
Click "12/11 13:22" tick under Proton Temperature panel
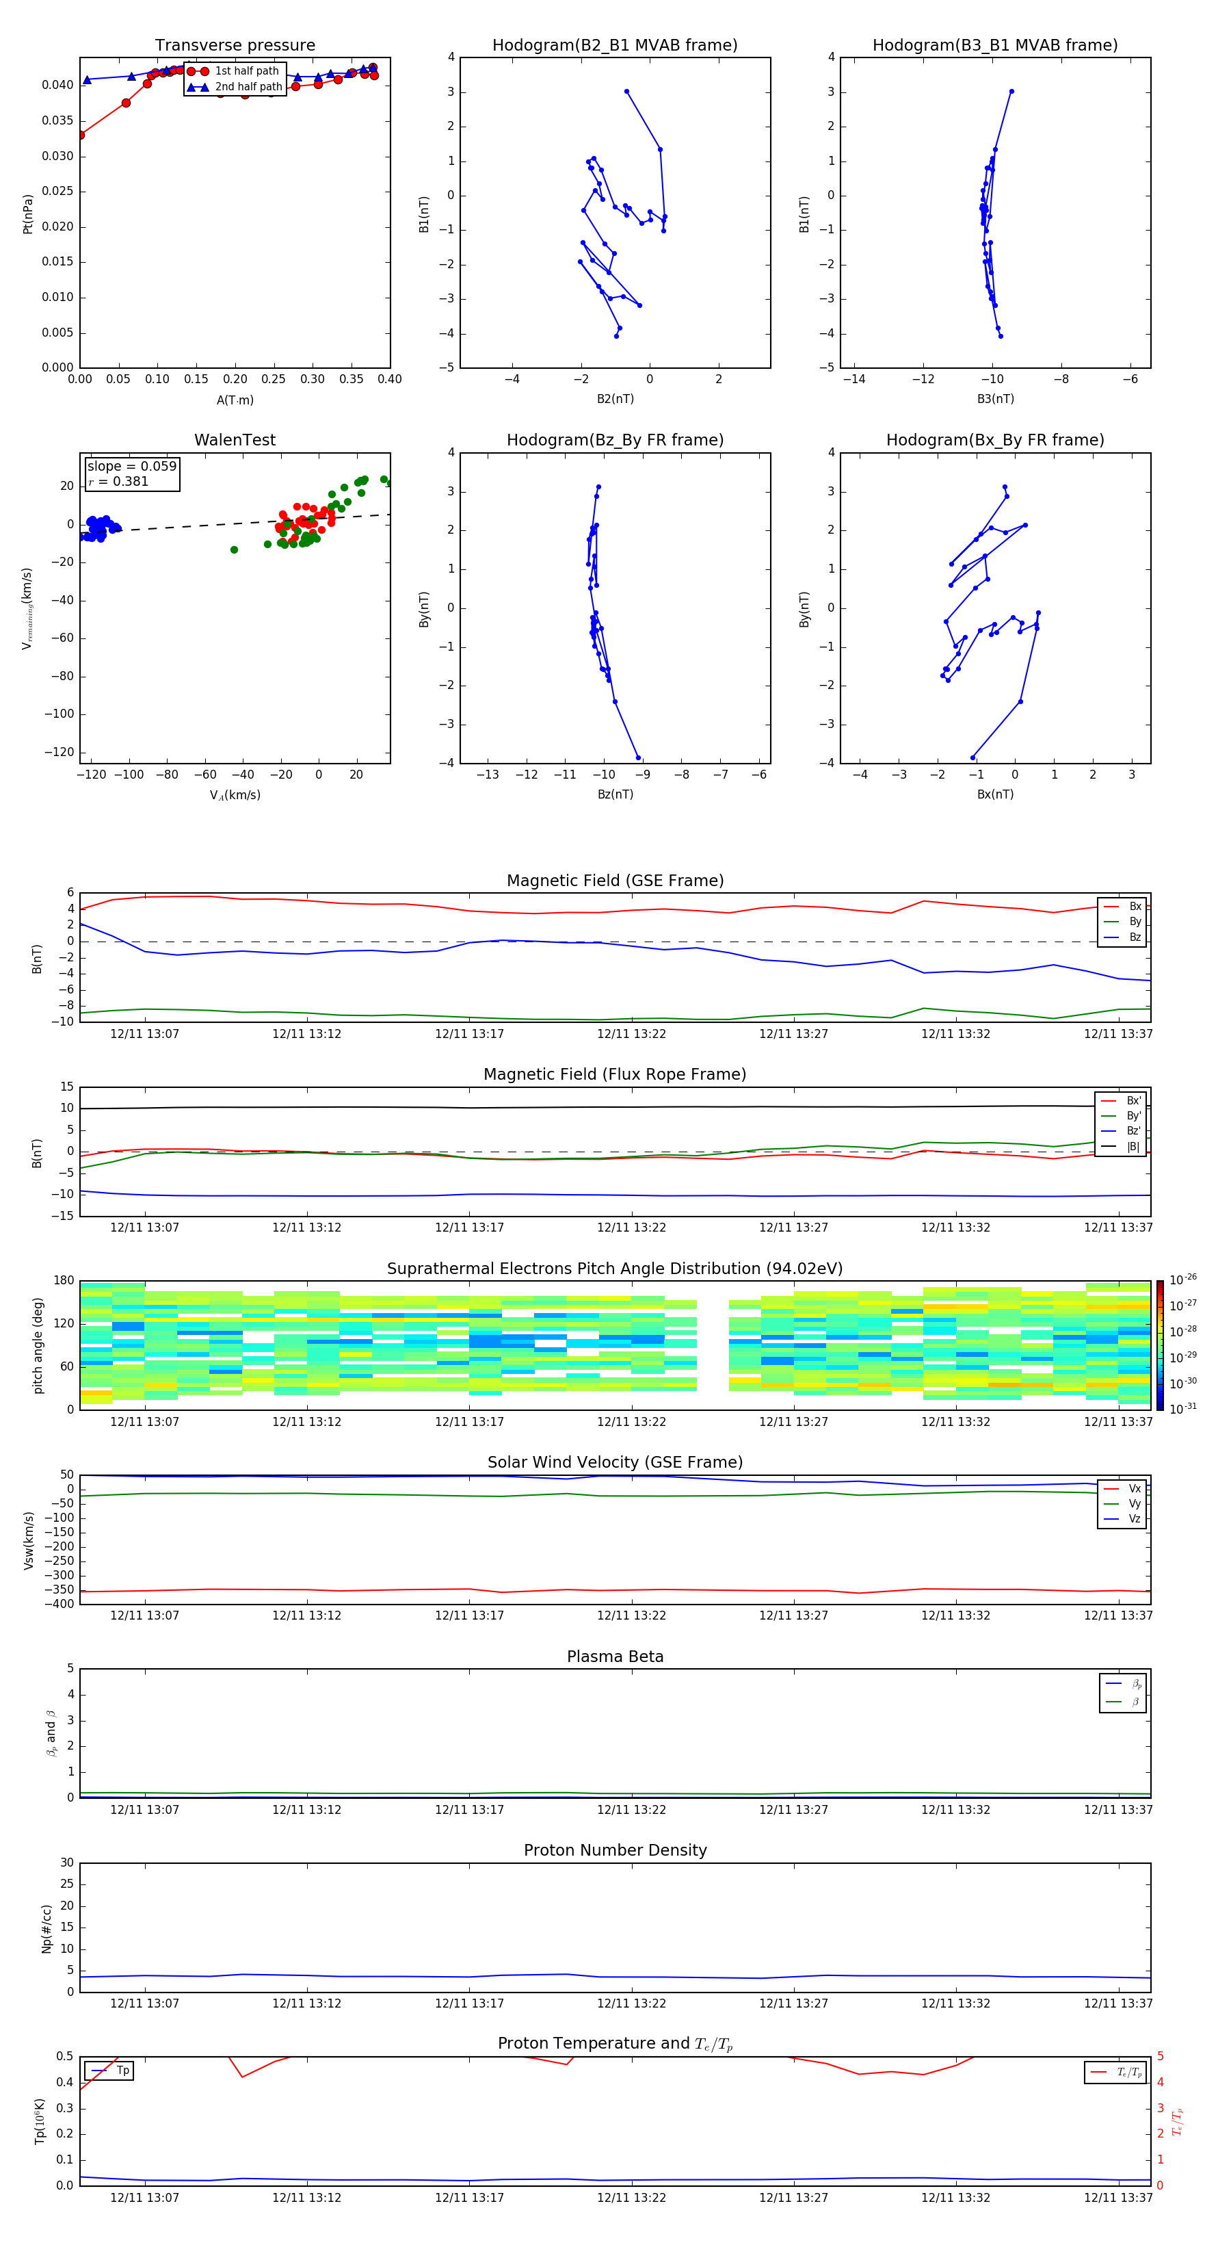tap(631, 2198)
